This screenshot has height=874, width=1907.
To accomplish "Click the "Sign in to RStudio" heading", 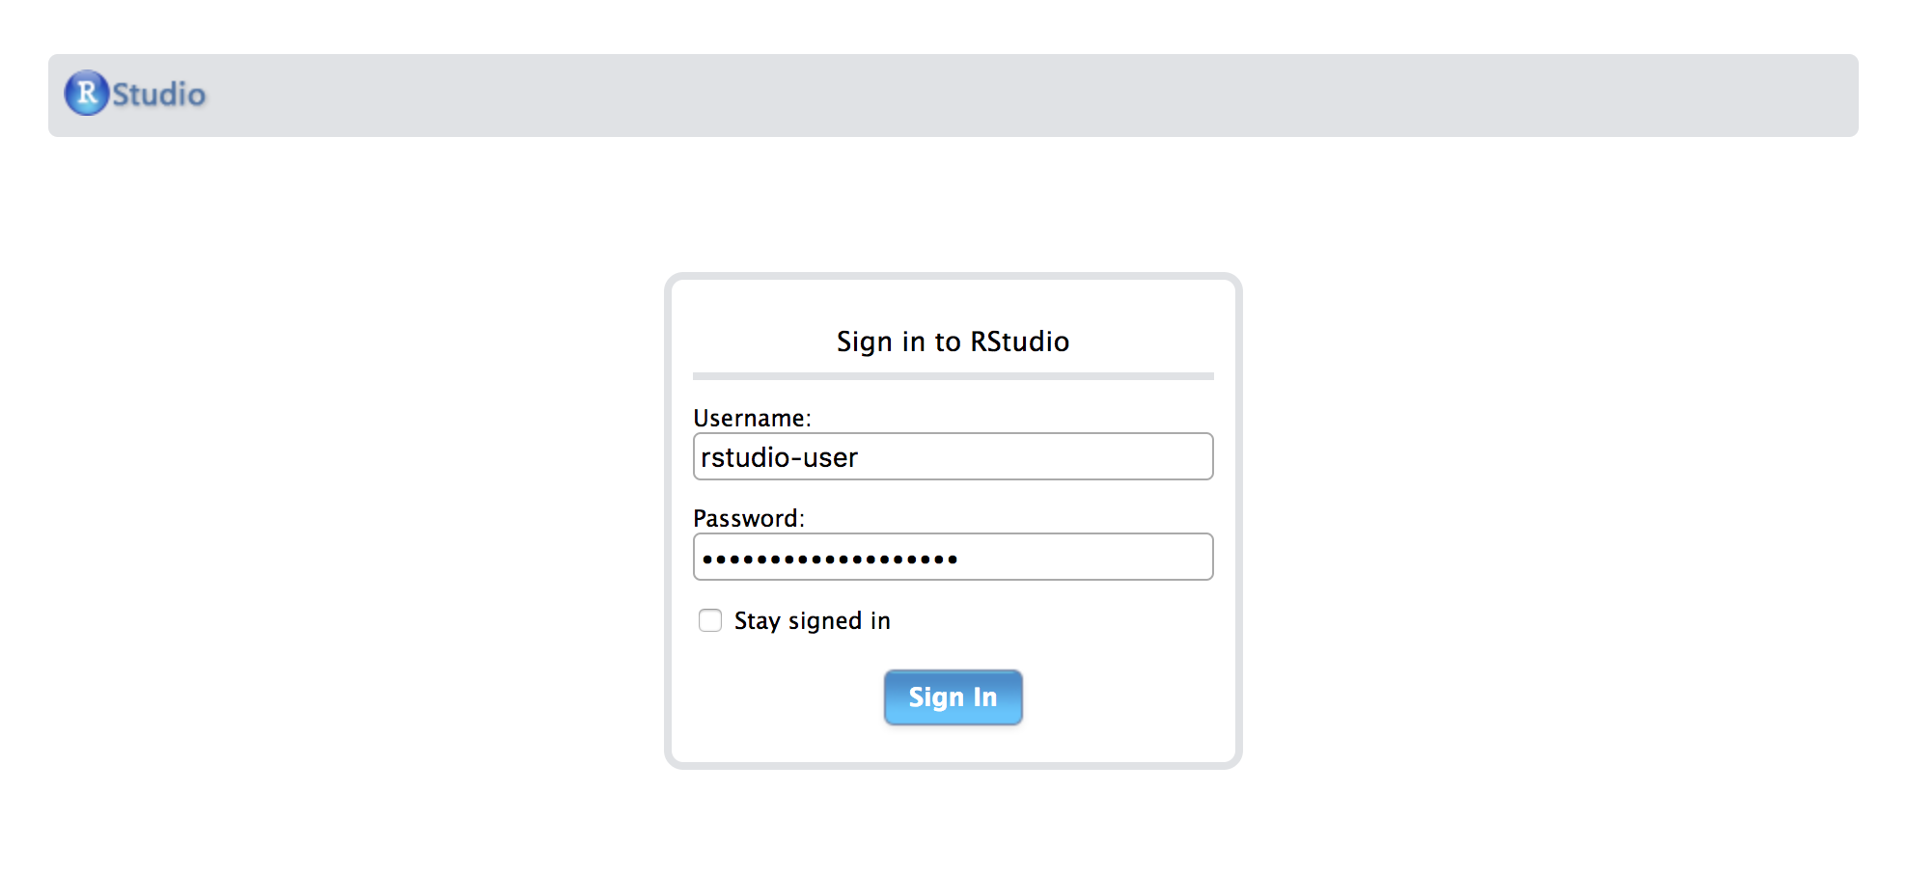I will 953,341.
